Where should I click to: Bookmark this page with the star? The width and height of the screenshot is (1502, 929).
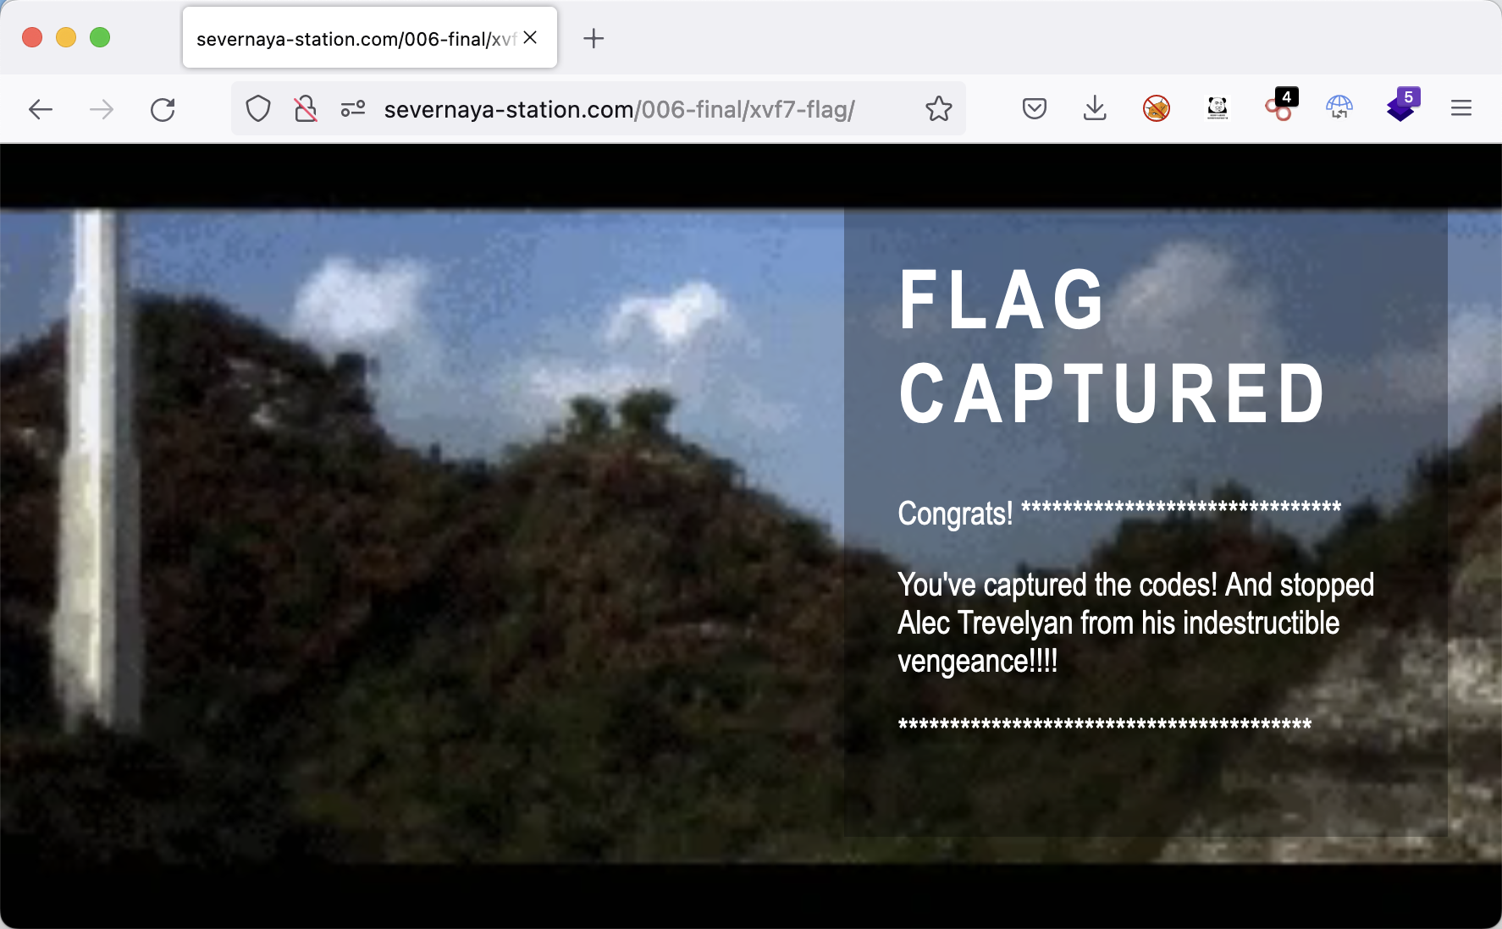click(938, 109)
